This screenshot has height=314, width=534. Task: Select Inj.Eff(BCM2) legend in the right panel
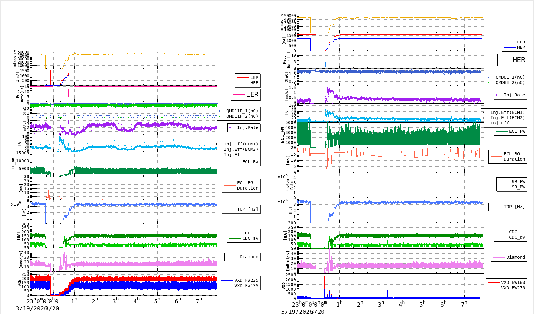tap(507, 118)
